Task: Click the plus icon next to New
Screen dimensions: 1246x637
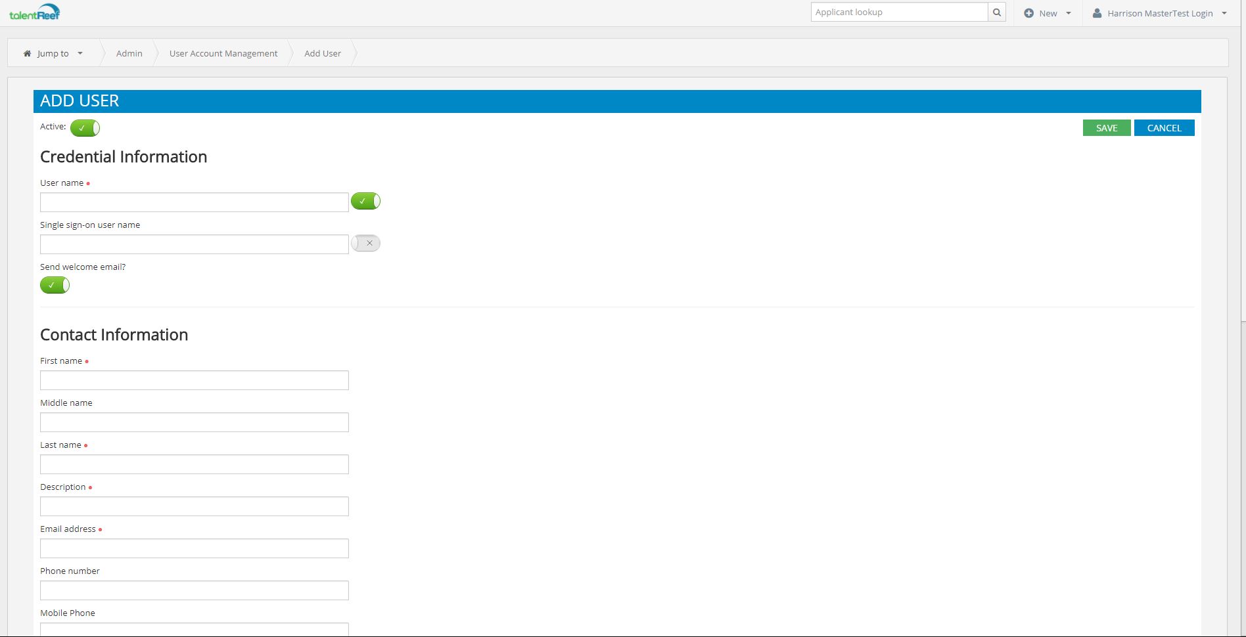Action: [1029, 12]
